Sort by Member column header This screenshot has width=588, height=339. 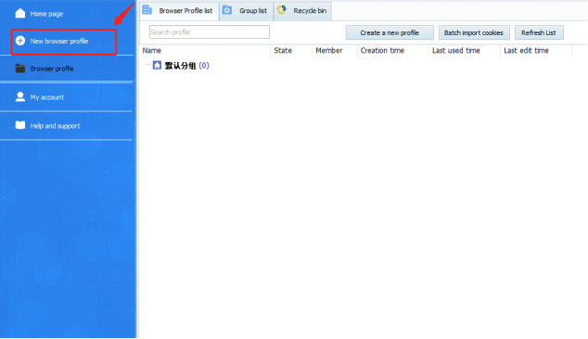tap(334, 51)
